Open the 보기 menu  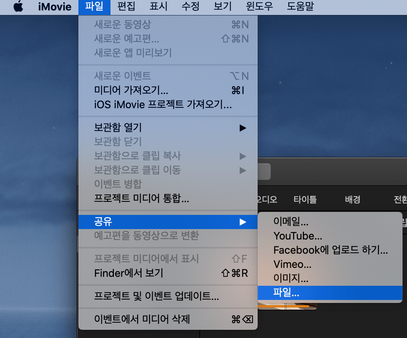click(223, 7)
